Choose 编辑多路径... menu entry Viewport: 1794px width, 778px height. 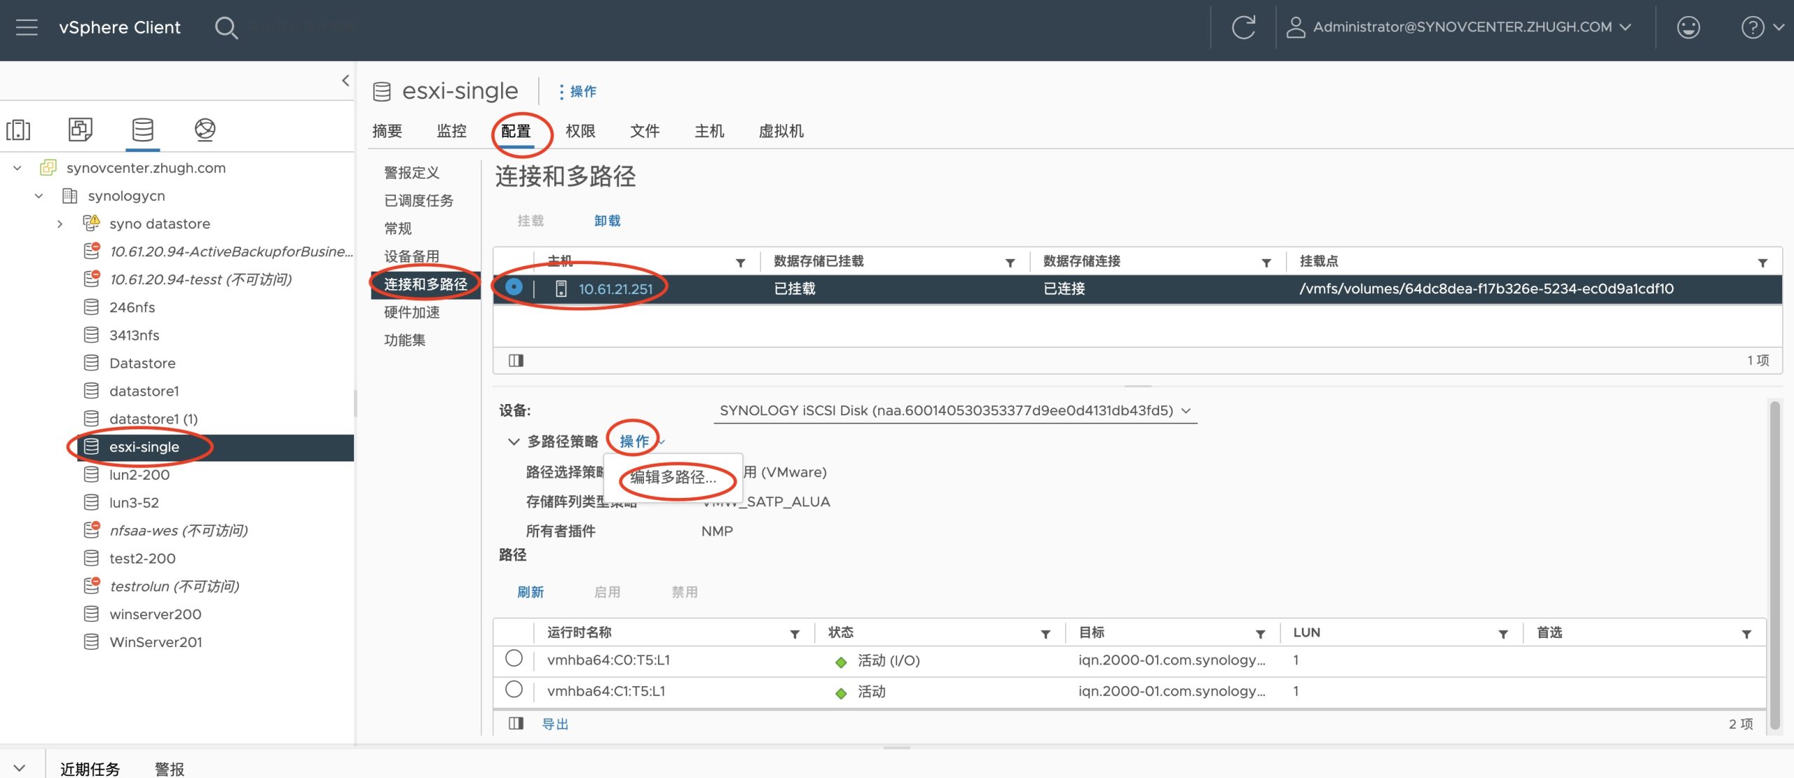click(x=673, y=478)
